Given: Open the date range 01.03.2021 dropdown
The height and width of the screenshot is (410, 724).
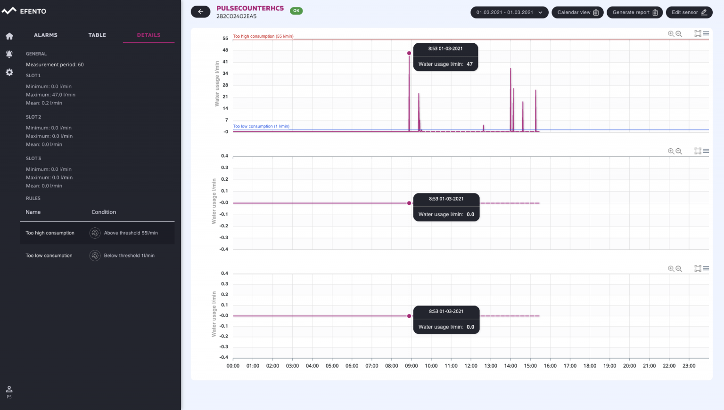Looking at the screenshot, I should click(509, 12).
